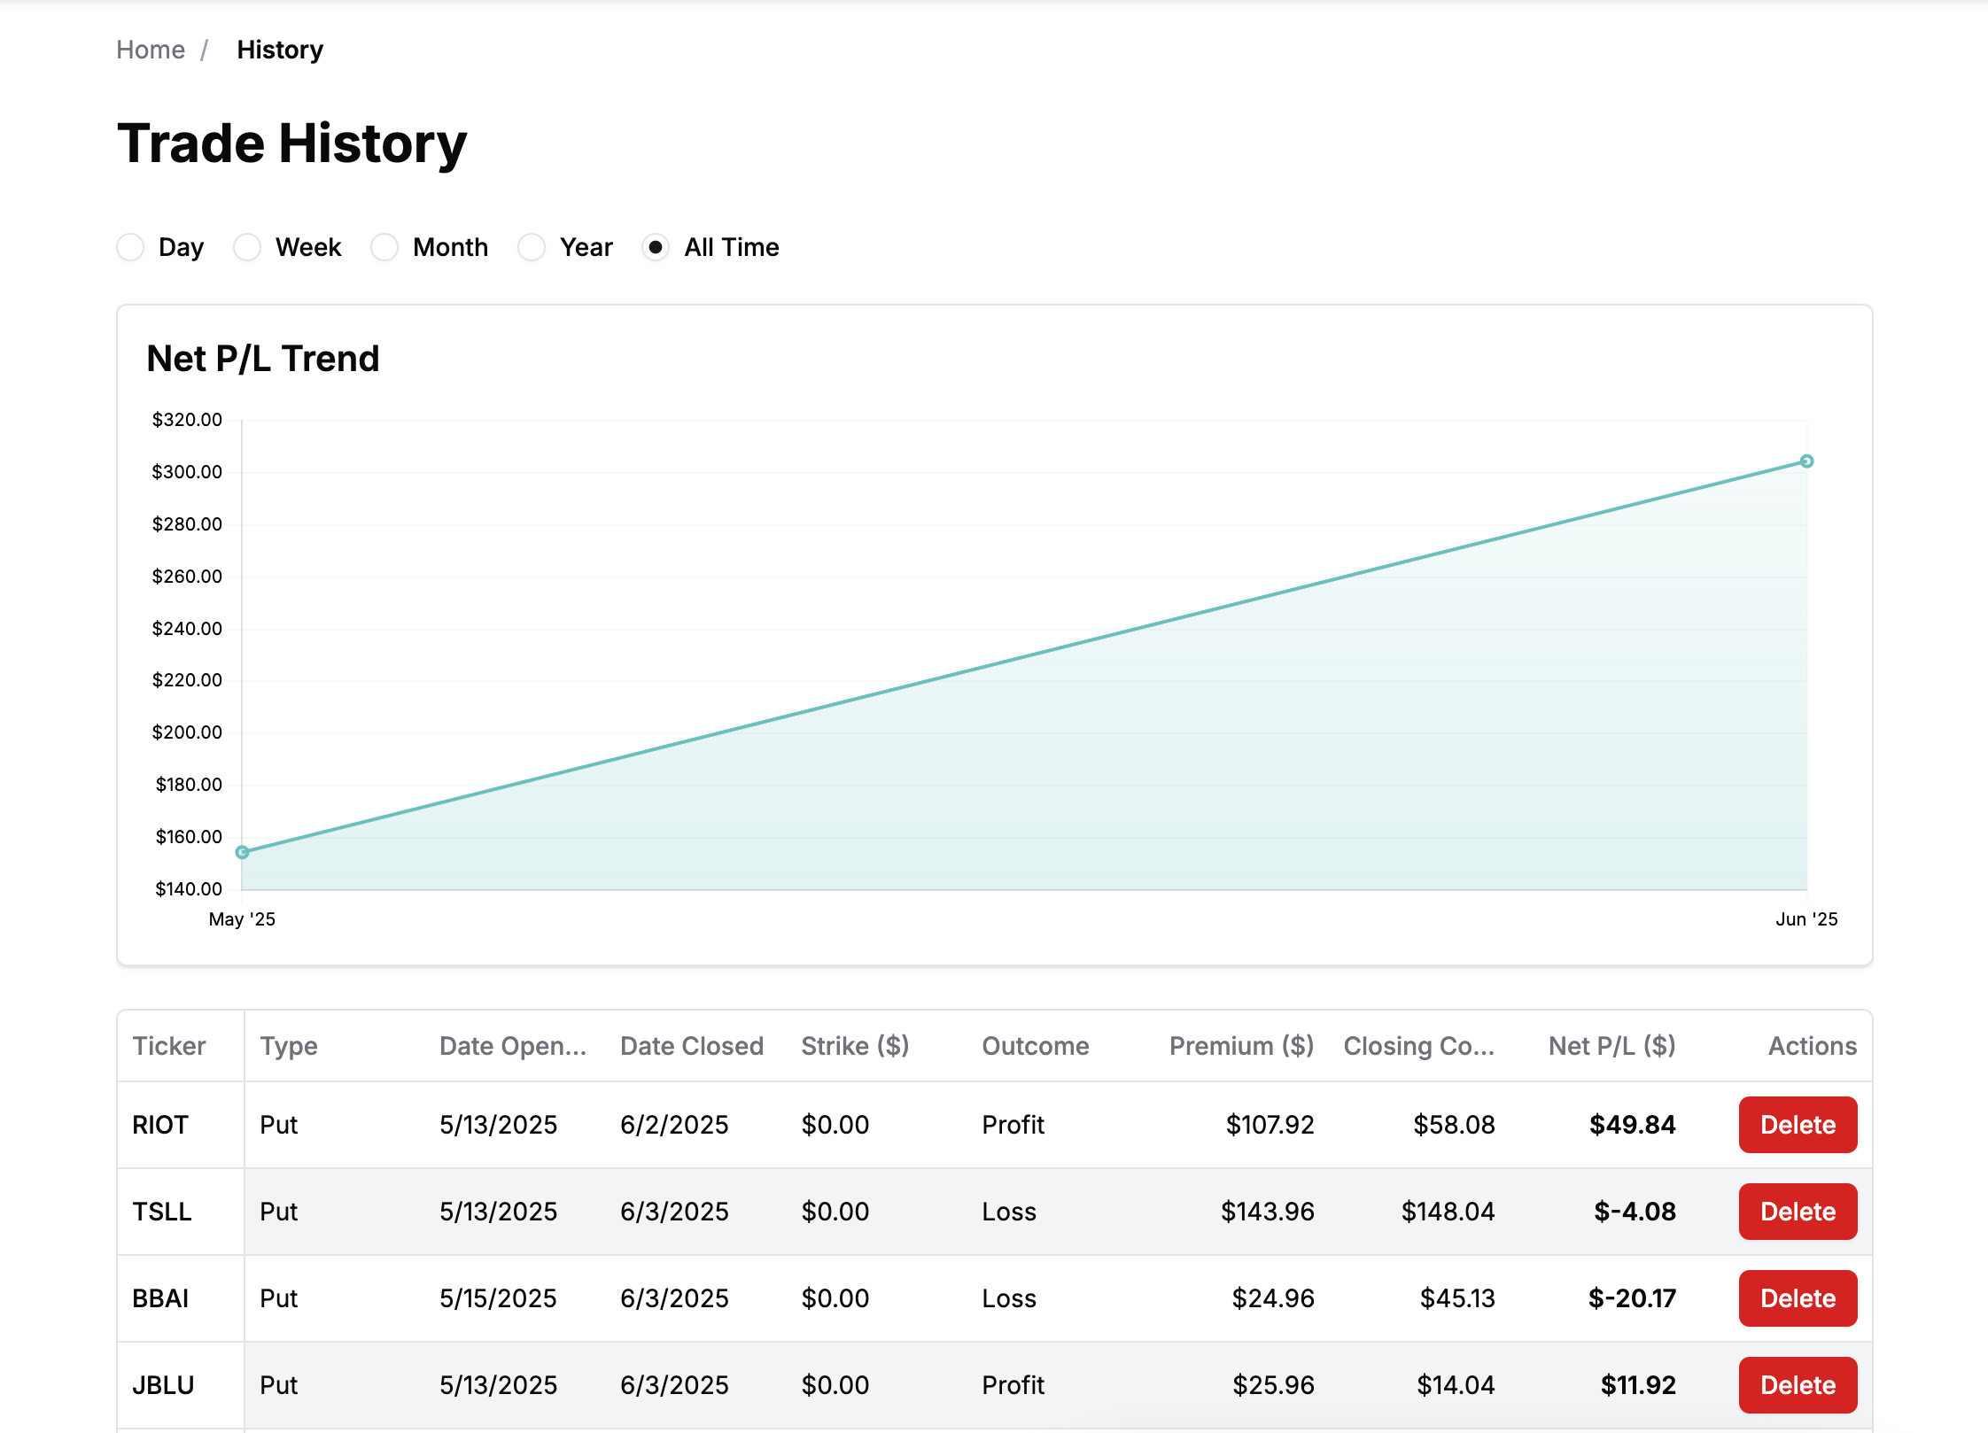Select the Day time filter
The image size is (1988, 1433).
coord(130,248)
